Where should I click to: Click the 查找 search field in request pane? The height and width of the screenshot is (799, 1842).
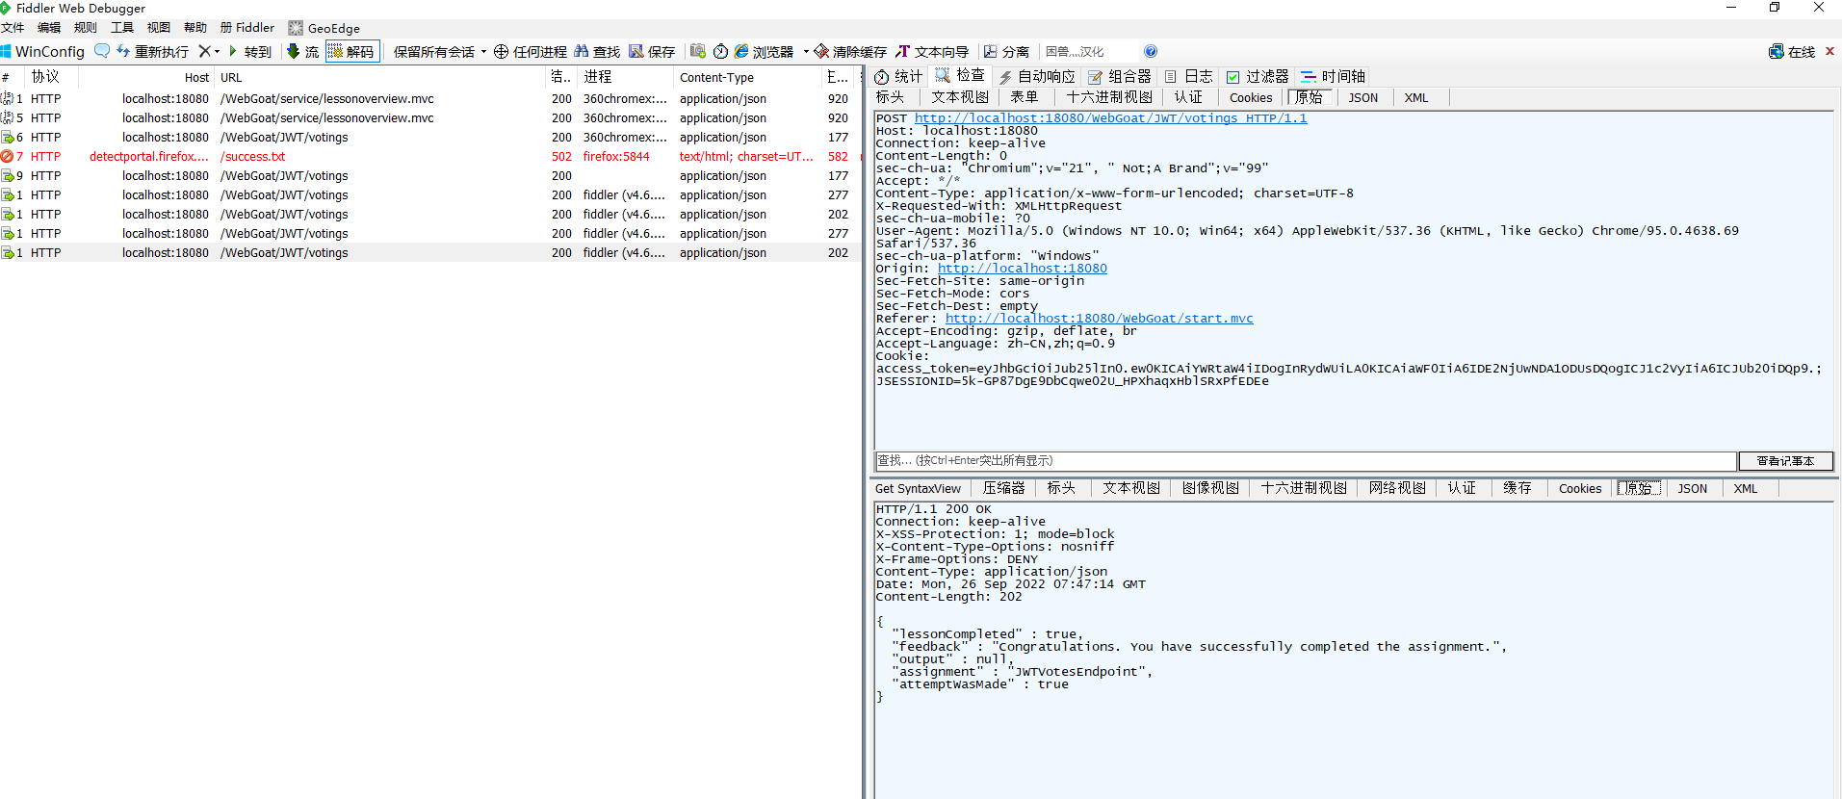1305,461
